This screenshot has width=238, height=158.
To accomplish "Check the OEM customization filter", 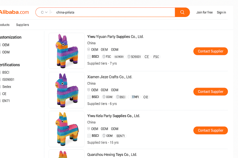I will (0, 45).
